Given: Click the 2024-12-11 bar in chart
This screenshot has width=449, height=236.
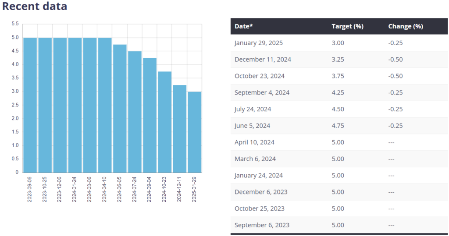Looking at the screenshot, I should click(180, 128).
